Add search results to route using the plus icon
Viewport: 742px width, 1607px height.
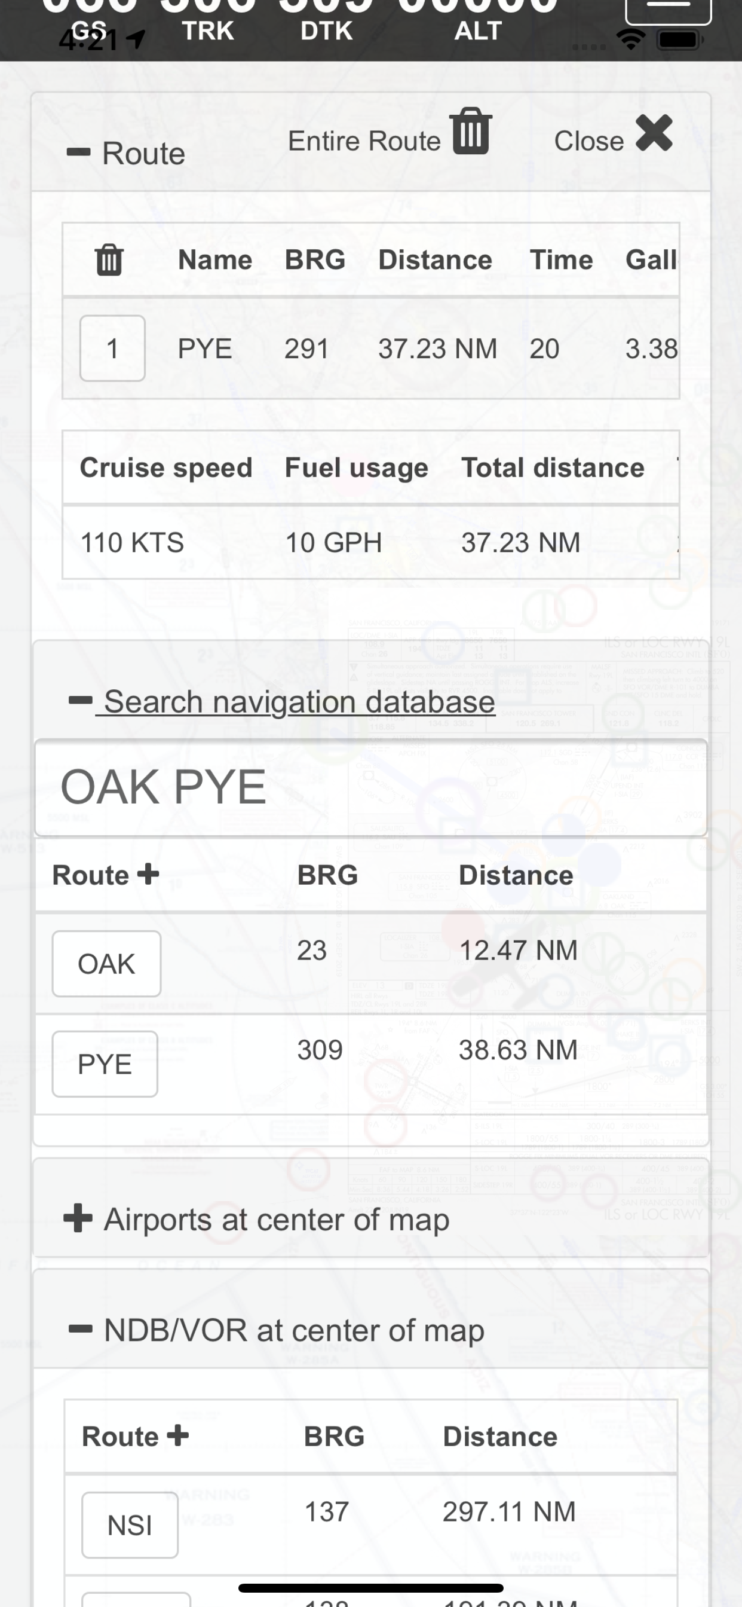tap(148, 873)
